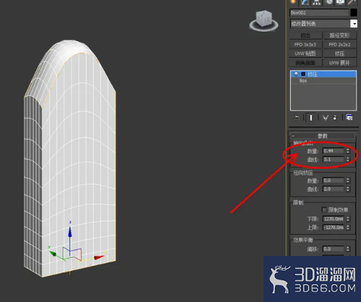Click the spinner for 下限 value
The image size is (361, 302).
pyautogui.click(x=347, y=219)
